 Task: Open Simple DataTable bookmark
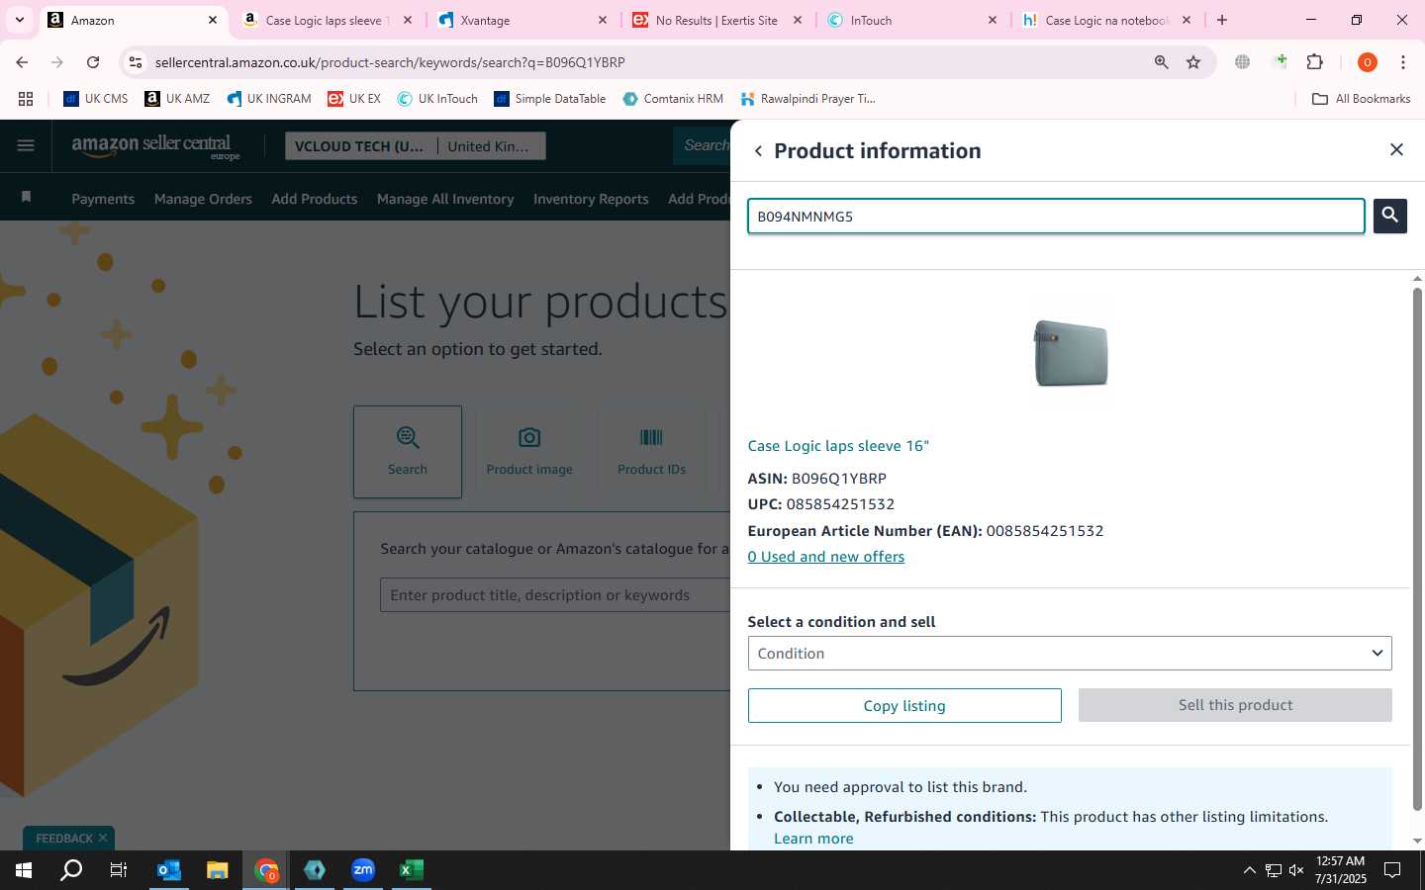pos(550,99)
